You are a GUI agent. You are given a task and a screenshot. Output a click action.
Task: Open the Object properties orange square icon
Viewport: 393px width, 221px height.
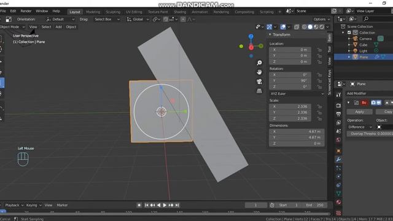(x=338, y=151)
